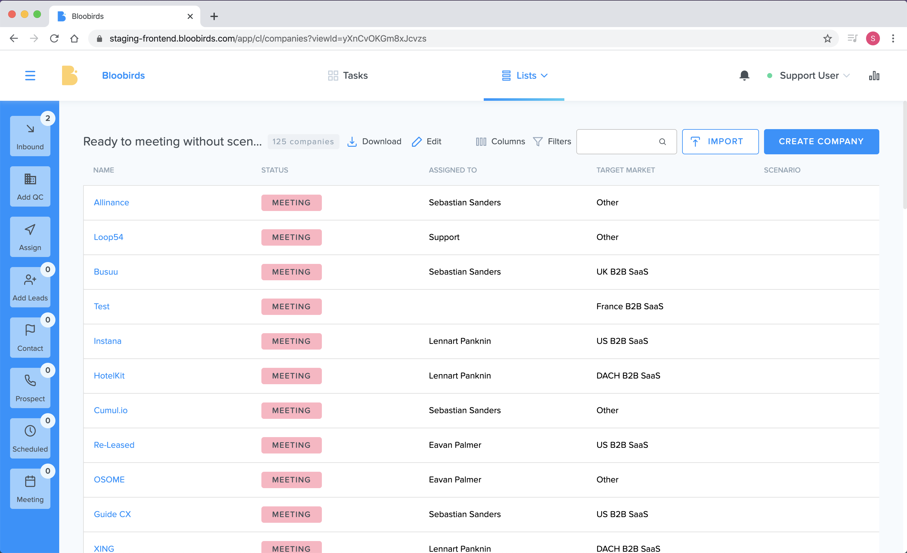Reload the page in the browser
907x553 pixels.
click(x=54, y=38)
